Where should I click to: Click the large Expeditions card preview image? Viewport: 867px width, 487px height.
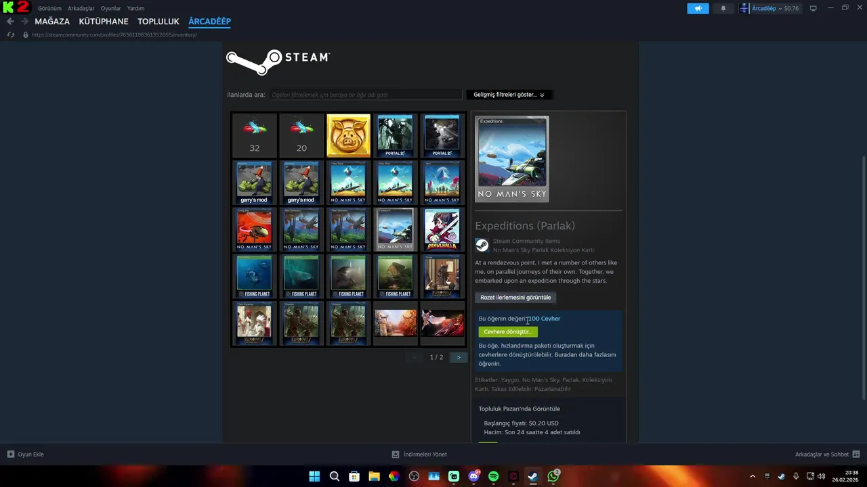(x=512, y=159)
